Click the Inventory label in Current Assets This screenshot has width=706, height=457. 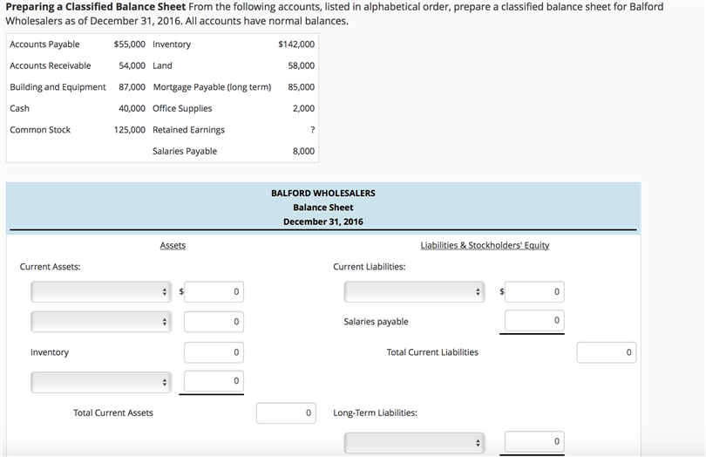(50, 352)
